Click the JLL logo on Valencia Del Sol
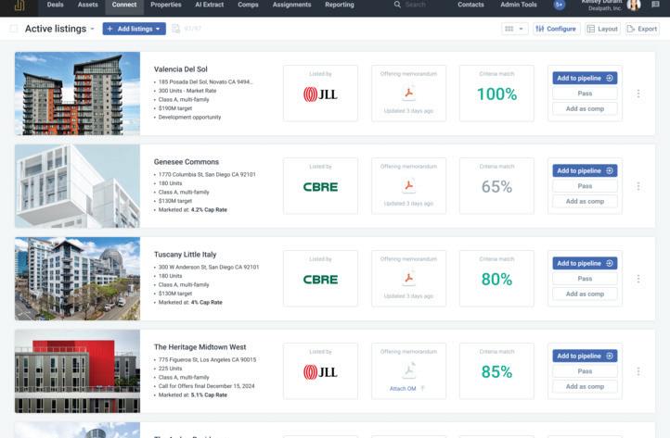 (320, 94)
